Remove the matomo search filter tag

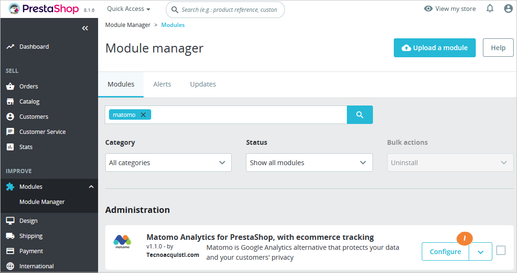click(x=143, y=114)
